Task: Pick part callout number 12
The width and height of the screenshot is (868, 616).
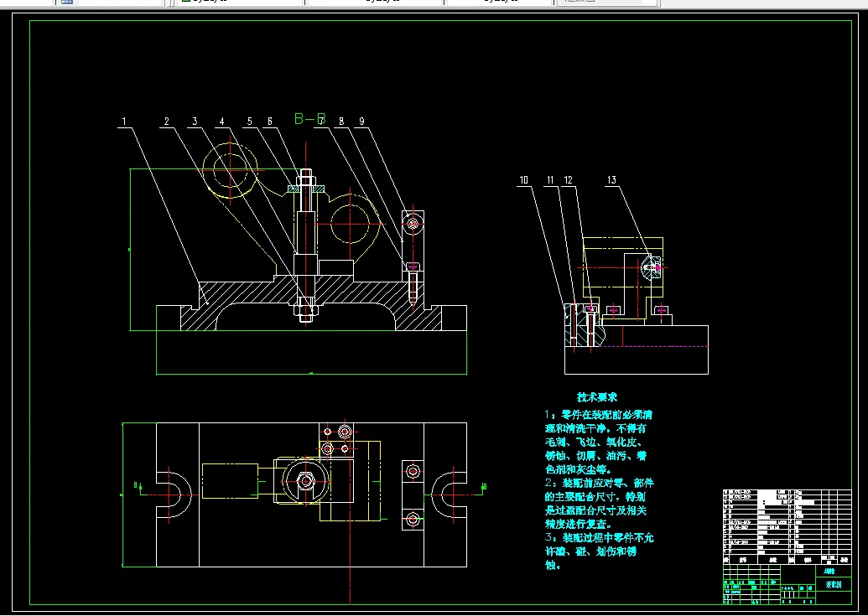Action: 568,180
